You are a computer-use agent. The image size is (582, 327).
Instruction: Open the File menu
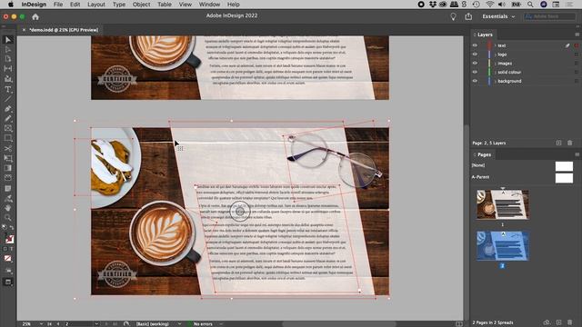58,5
